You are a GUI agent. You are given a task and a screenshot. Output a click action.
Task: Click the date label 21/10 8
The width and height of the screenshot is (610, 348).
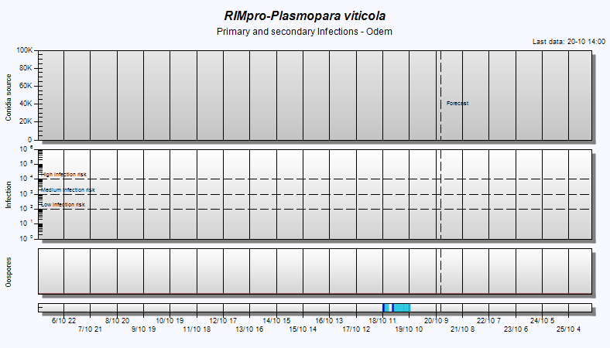coord(463,329)
